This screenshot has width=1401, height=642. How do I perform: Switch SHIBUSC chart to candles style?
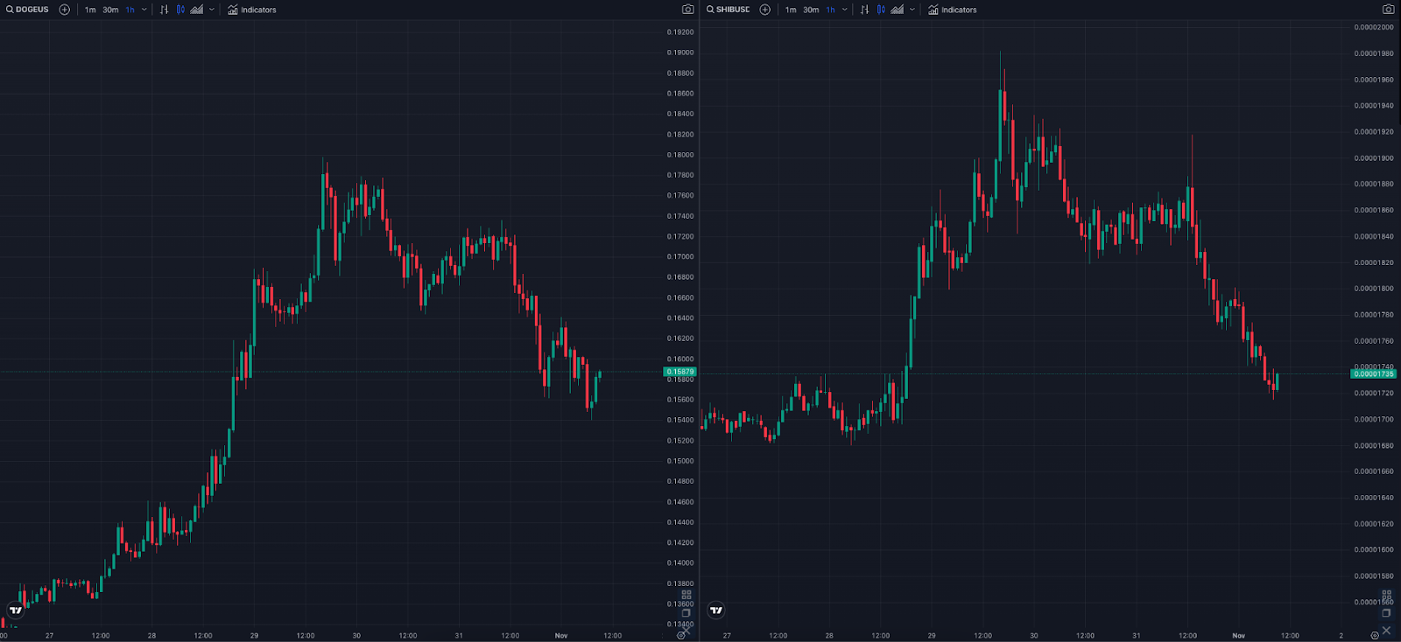coord(881,10)
